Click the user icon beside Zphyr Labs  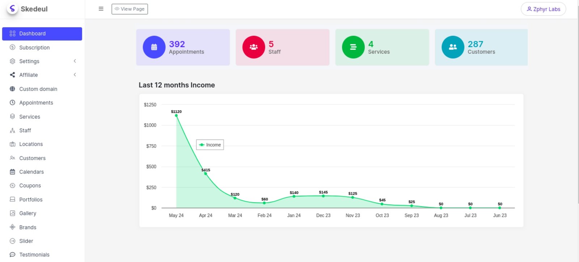click(x=529, y=9)
